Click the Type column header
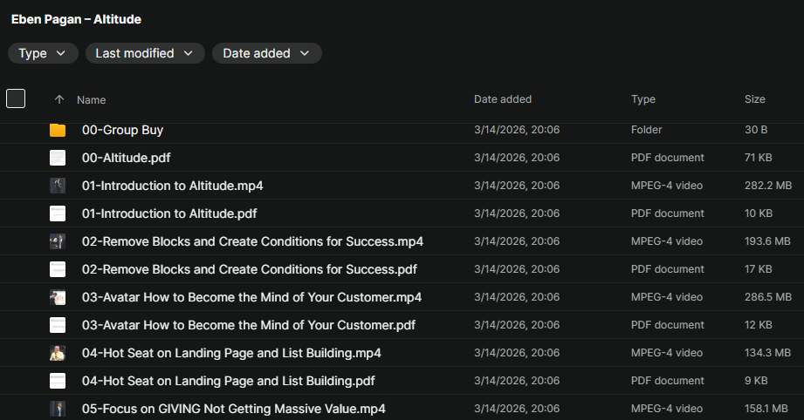This screenshot has height=420, width=804. [643, 99]
